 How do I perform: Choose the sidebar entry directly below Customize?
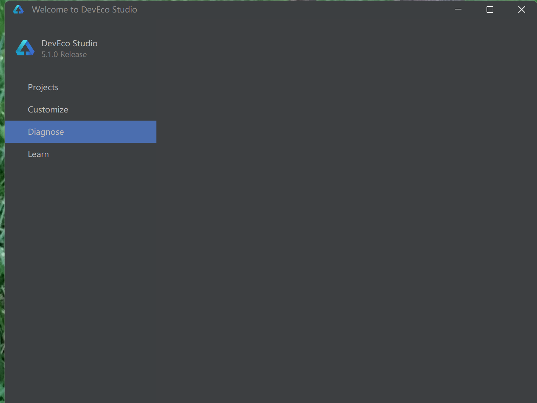click(46, 132)
